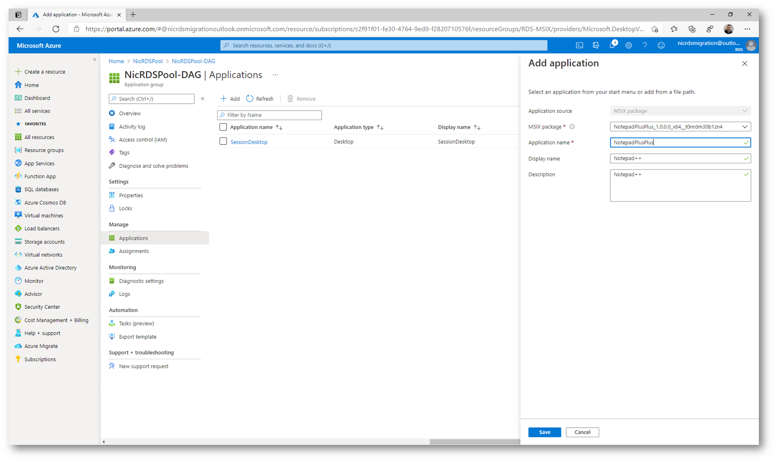Image resolution: width=776 pixels, height=462 pixels.
Task: Open Access control (IAM)
Action: [138, 140]
